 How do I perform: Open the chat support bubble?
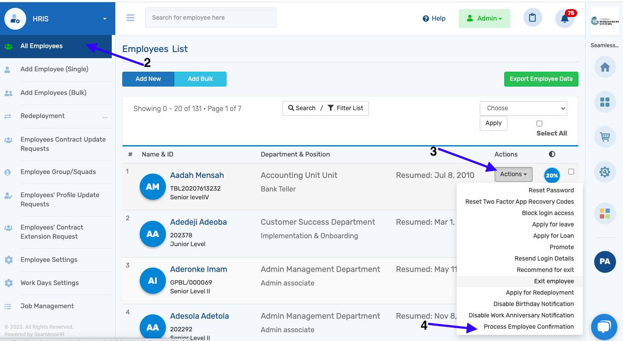click(604, 327)
